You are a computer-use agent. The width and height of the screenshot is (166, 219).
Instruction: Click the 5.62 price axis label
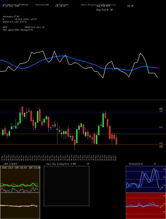(x=161, y=111)
